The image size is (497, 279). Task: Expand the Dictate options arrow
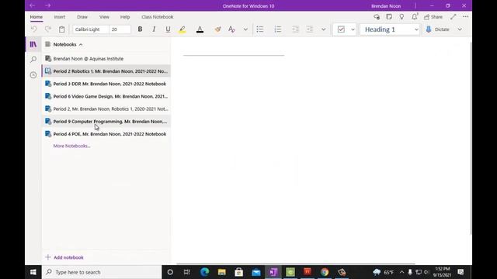coord(460,29)
